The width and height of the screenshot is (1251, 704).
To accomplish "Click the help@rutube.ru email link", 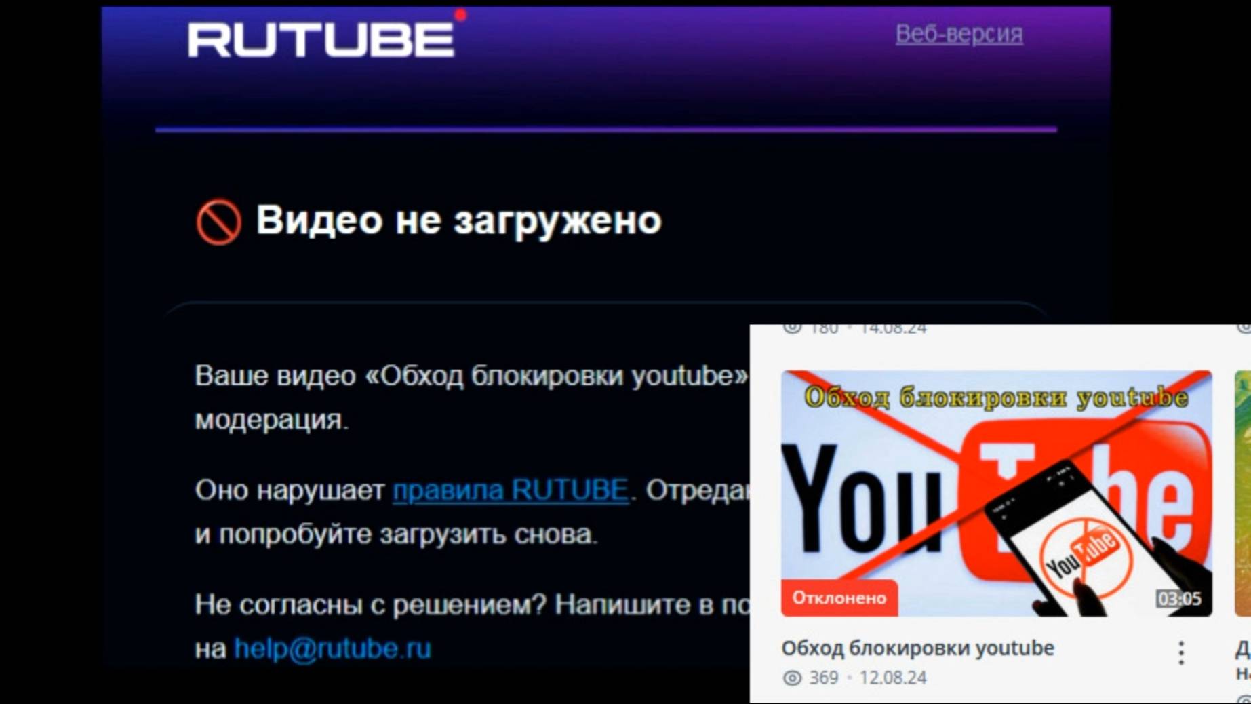I will [x=332, y=648].
